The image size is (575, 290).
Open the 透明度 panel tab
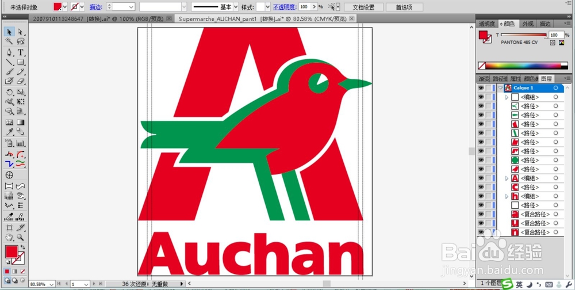pyautogui.click(x=487, y=24)
